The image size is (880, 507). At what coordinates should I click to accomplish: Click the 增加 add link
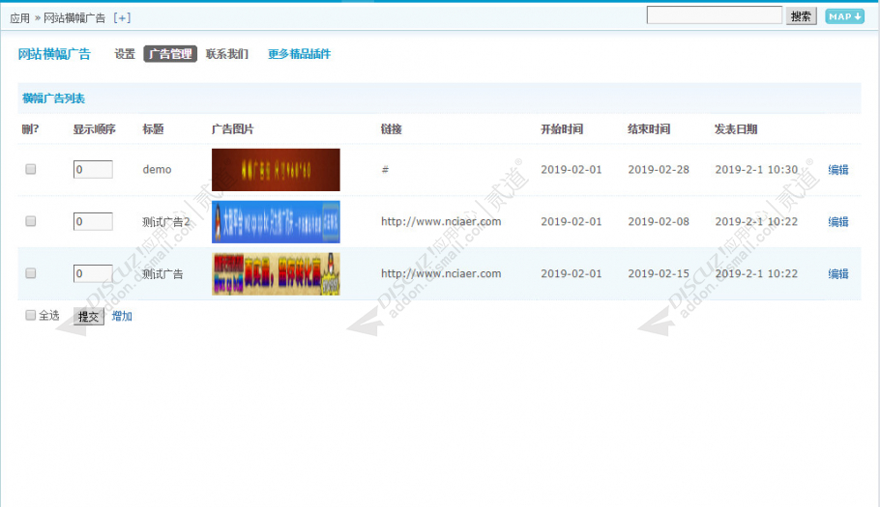click(x=122, y=316)
